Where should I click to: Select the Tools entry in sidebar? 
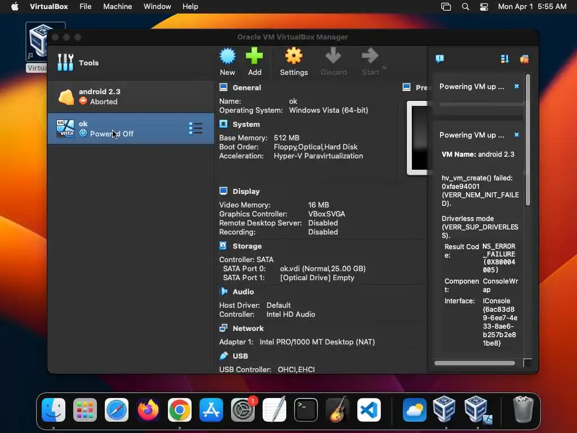[131, 63]
